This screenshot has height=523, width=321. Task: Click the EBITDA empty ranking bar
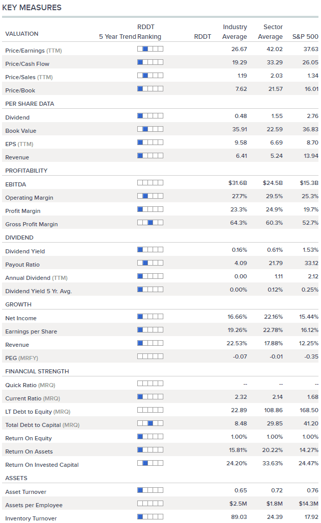[x=150, y=183]
